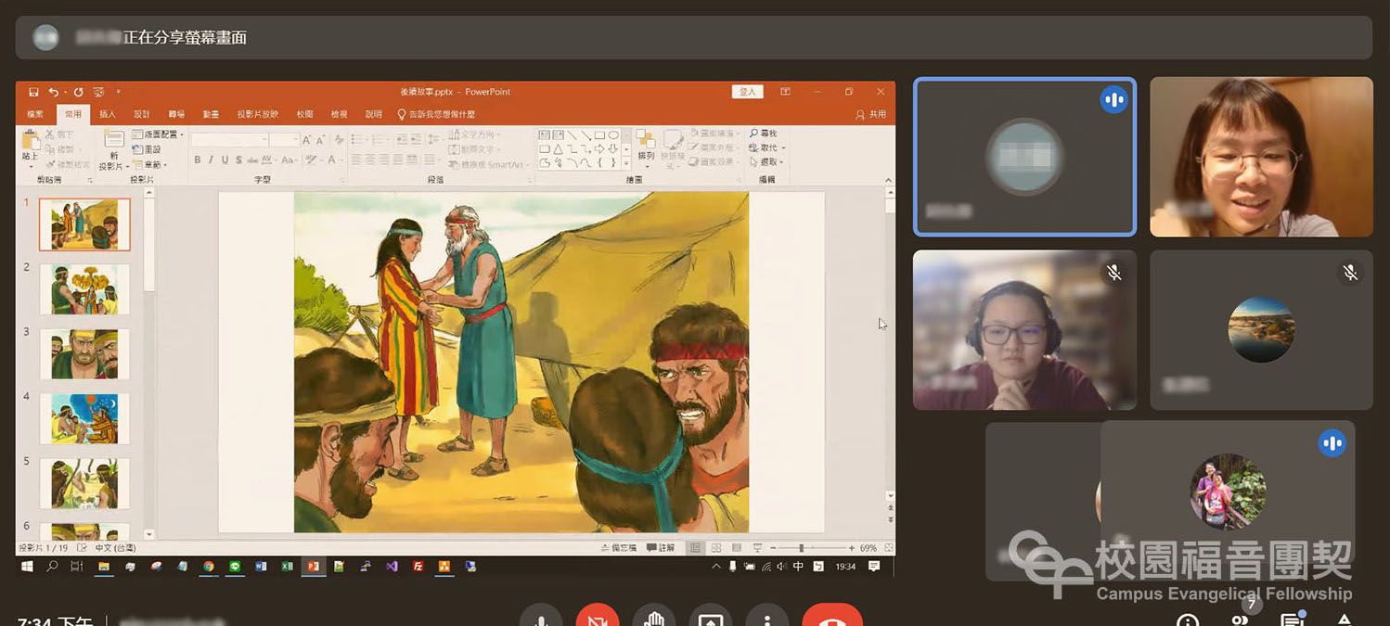Viewport: 1390px width, 626px height.
Task: Switch to the 轉場 (Transitions) tab
Action: [x=176, y=114]
